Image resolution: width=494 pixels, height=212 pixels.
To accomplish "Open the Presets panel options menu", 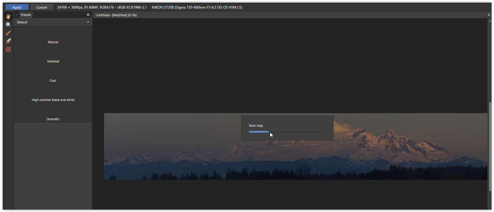I will pyautogui.click(x=88, y=15).
